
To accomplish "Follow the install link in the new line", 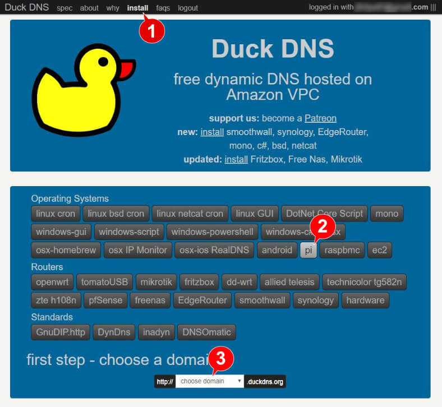I will [x=212, y=132].
